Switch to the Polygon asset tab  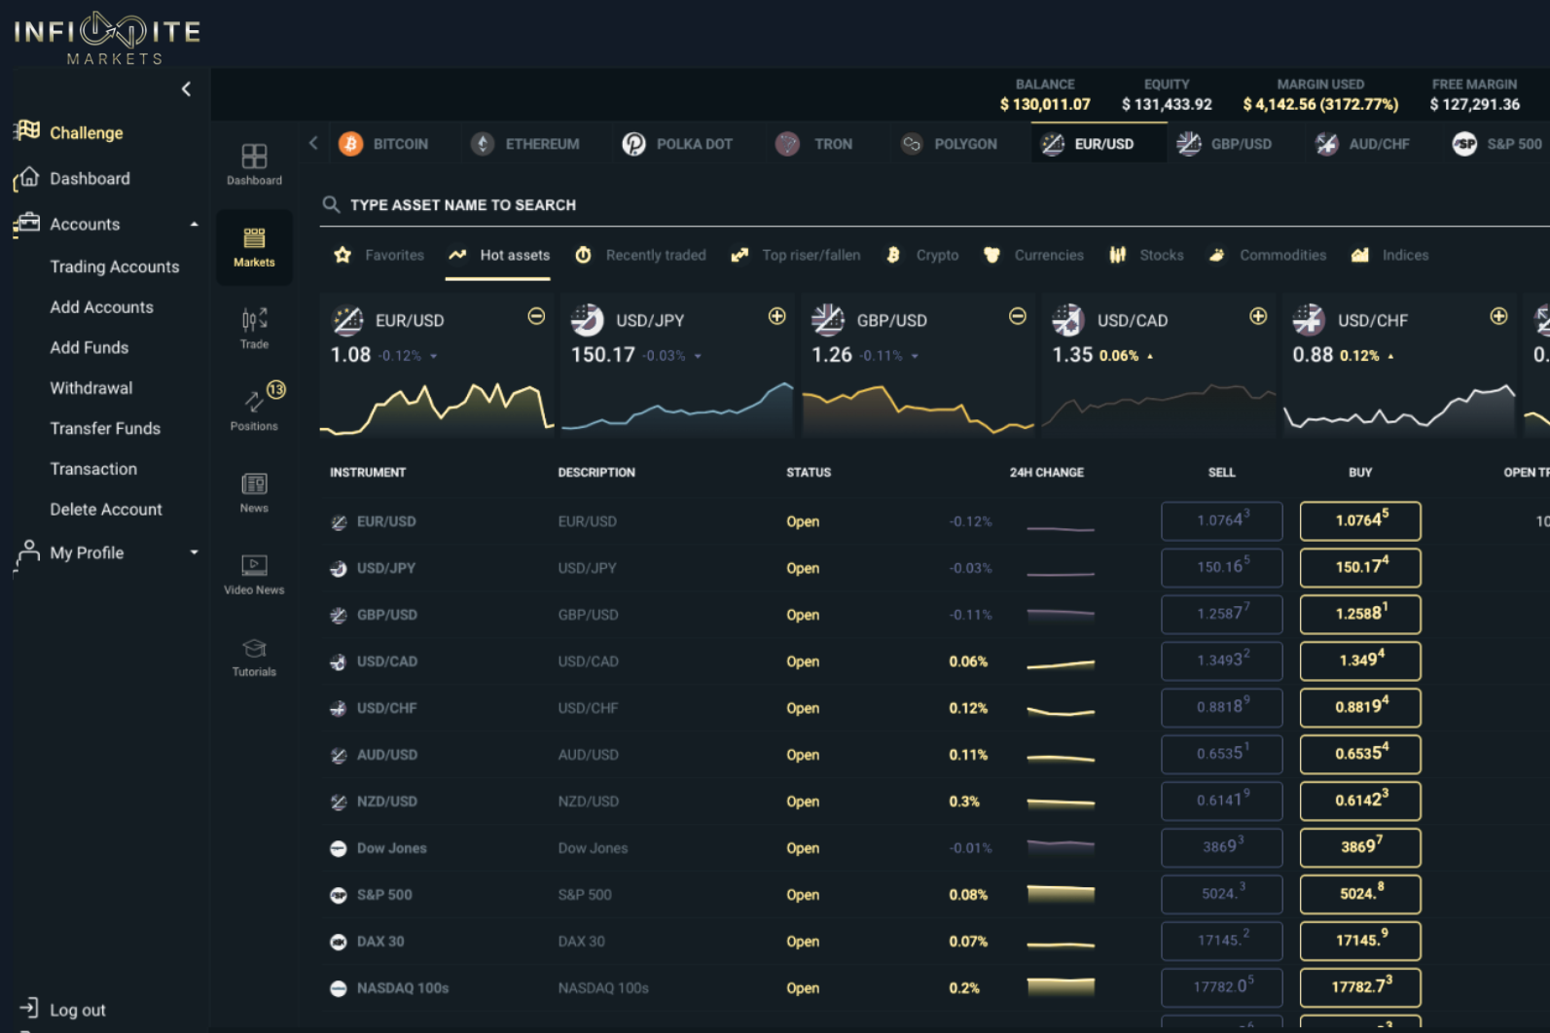[949, 144]
